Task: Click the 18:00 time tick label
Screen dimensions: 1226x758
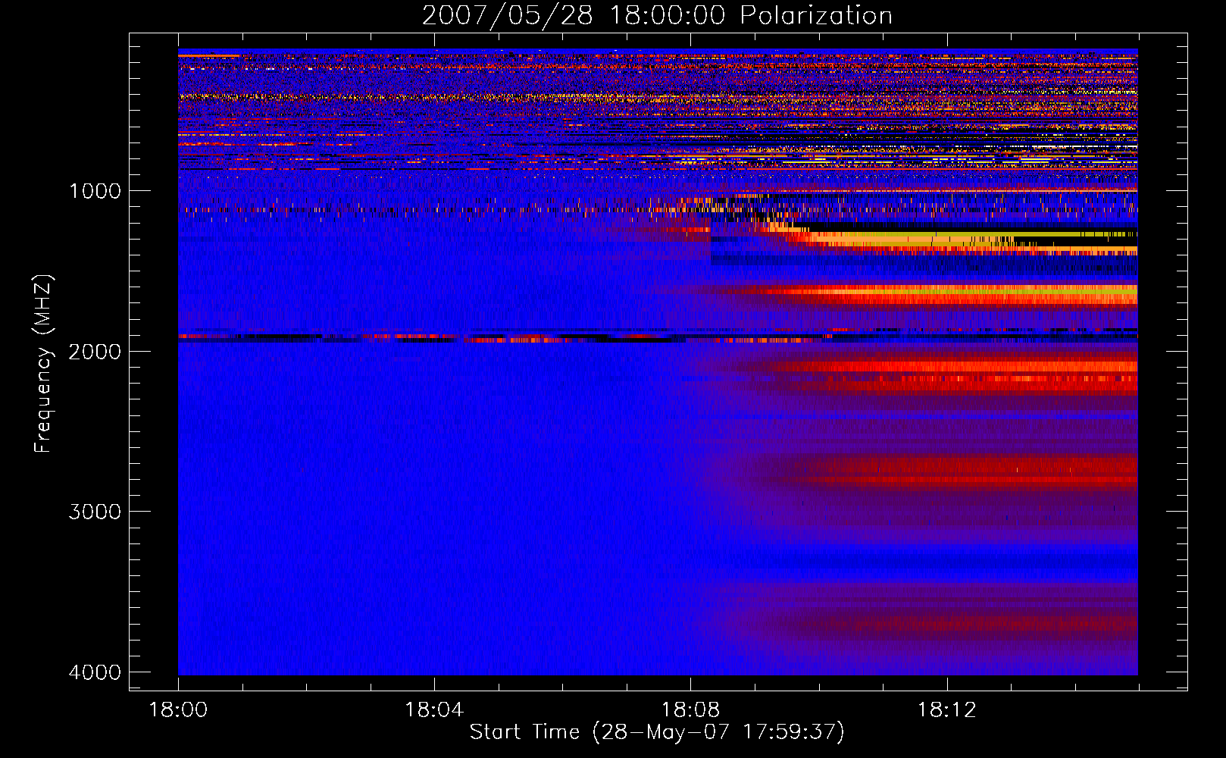Action: (x=178, y=710)
